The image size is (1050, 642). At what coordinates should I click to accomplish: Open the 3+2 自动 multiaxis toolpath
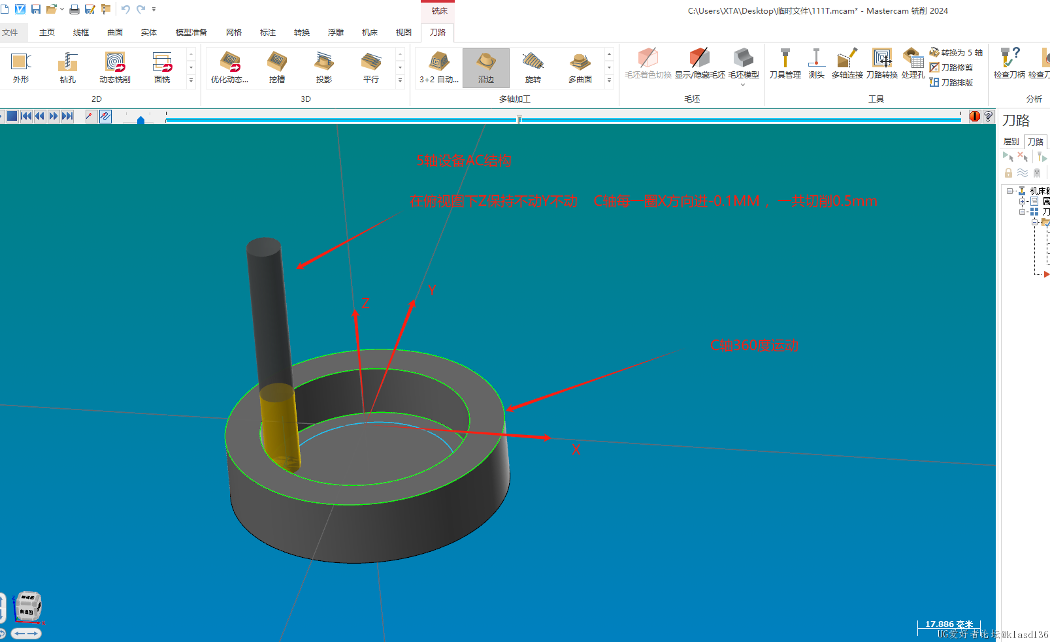(x=439, y=67)
